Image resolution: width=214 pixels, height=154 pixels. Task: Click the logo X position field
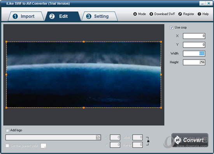pyautogui.click(x=115, y=137)
